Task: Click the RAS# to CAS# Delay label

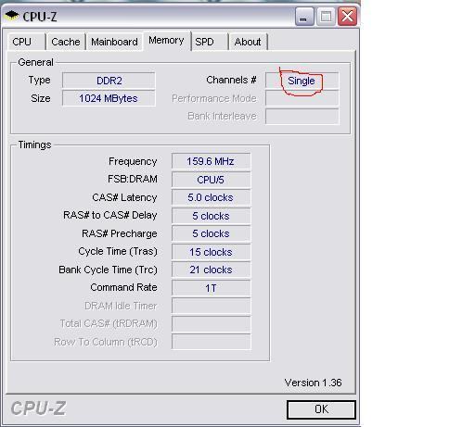Action: [110, 215]
